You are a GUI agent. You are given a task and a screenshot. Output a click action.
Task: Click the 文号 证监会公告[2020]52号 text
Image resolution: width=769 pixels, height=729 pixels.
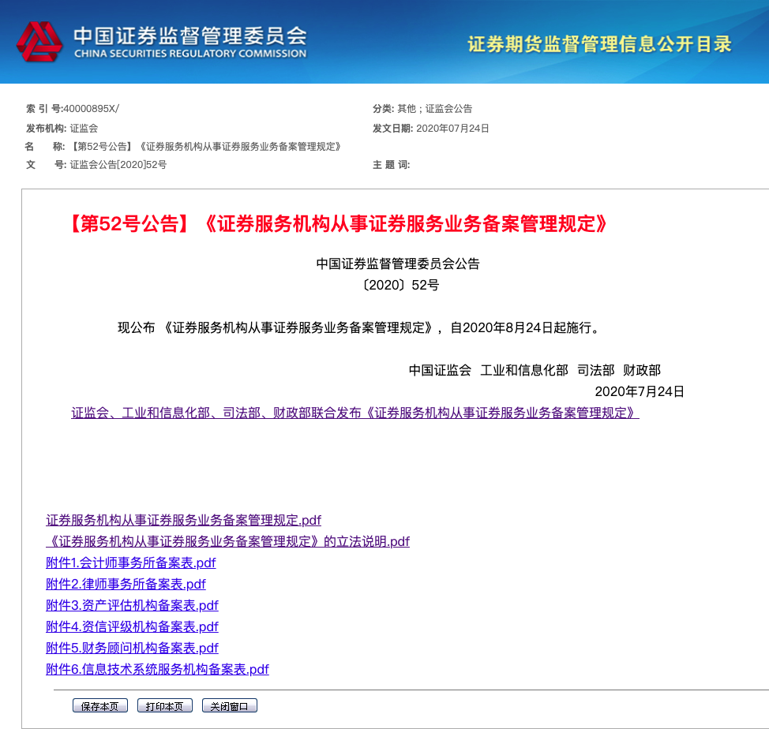click(118, 165)
